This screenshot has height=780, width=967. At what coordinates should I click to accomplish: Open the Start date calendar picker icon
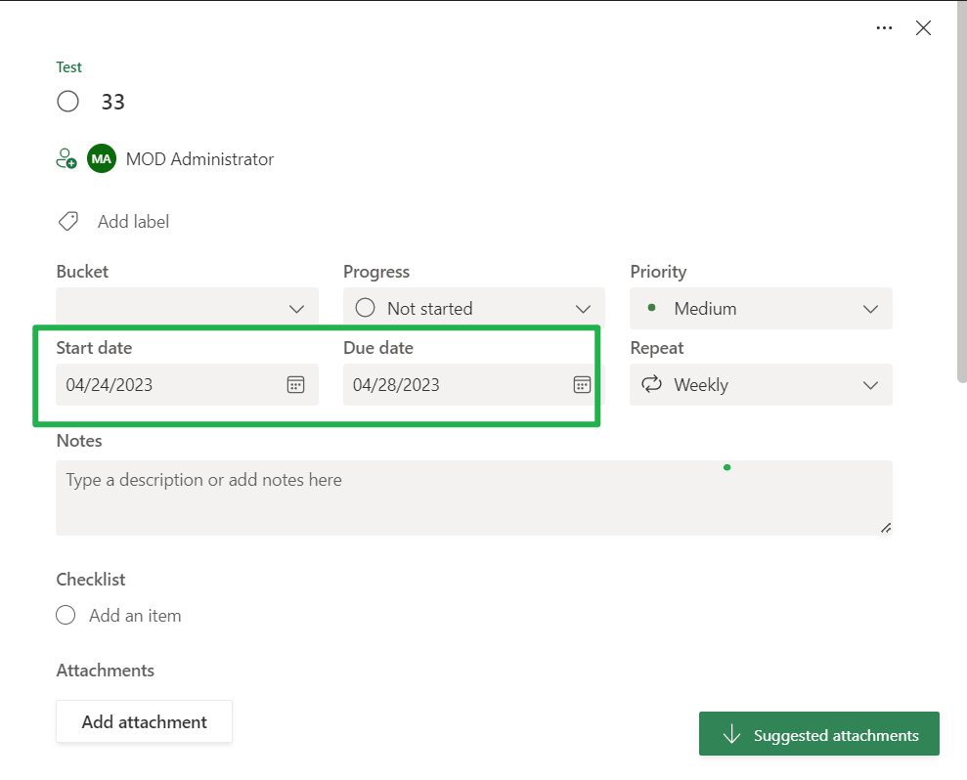295,384
